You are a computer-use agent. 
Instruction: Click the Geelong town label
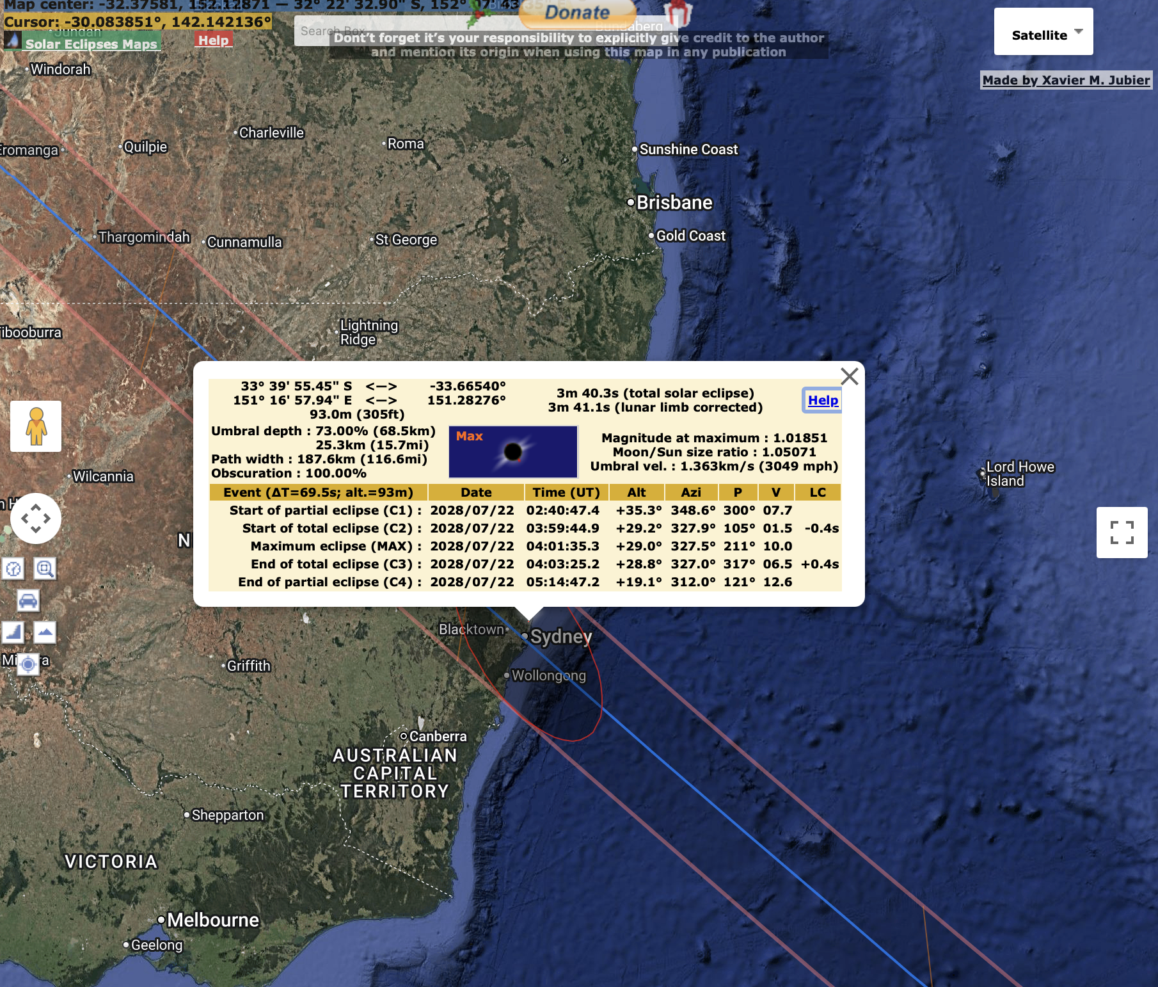tap(157, 945)
